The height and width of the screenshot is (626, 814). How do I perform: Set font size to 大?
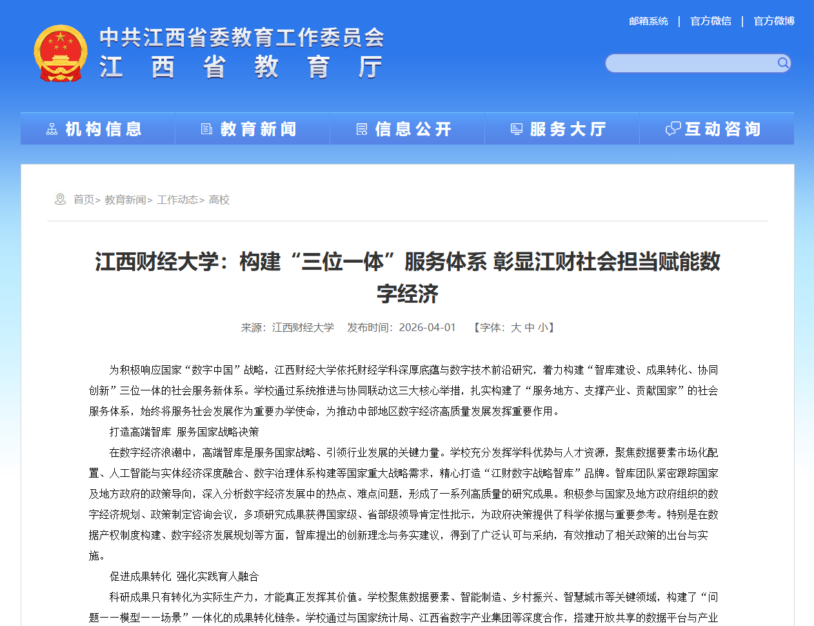(515, 328)
